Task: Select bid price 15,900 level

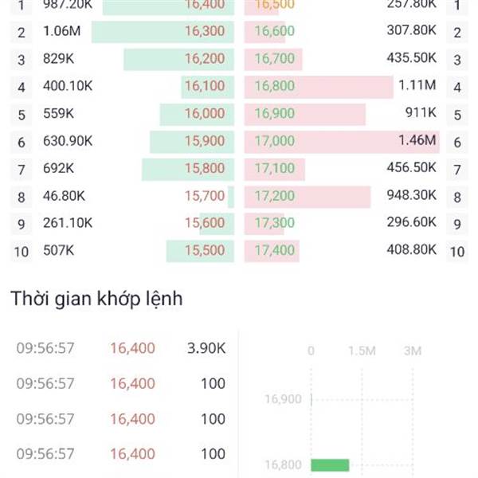Action: [205, 141]
